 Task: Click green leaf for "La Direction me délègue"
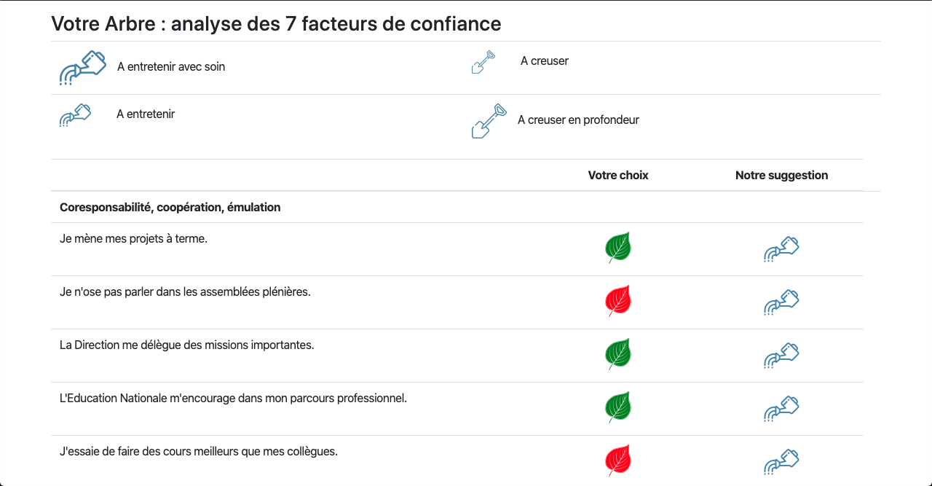(x=618, y=354)
